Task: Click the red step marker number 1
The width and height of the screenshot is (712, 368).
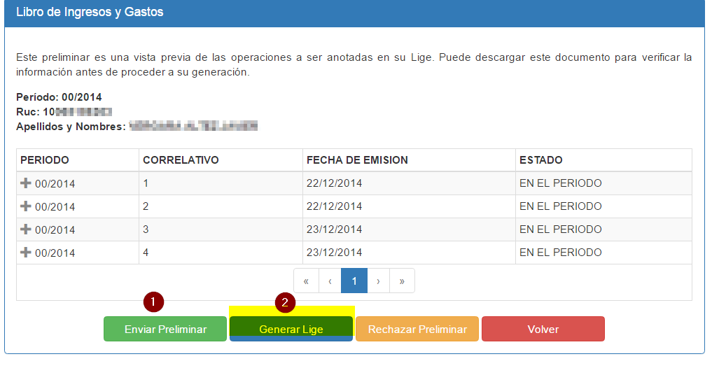Action: tap(153, 302)
